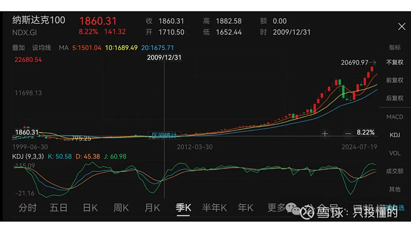Expand the 更多 period options

[276, 208]
